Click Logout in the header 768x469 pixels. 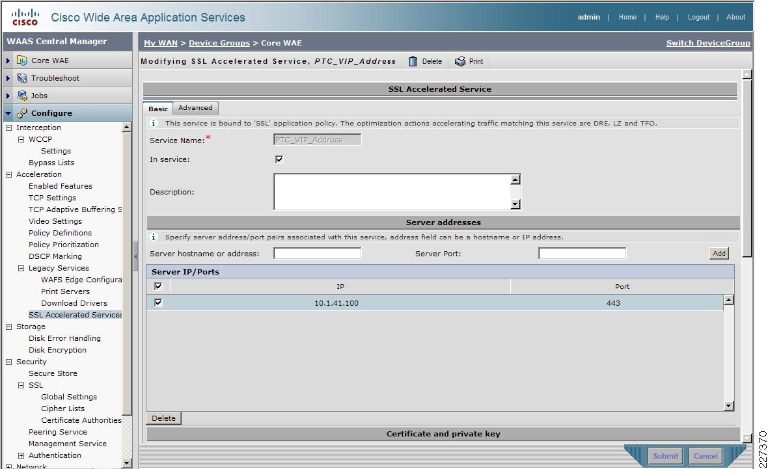[x=698, y=17]
